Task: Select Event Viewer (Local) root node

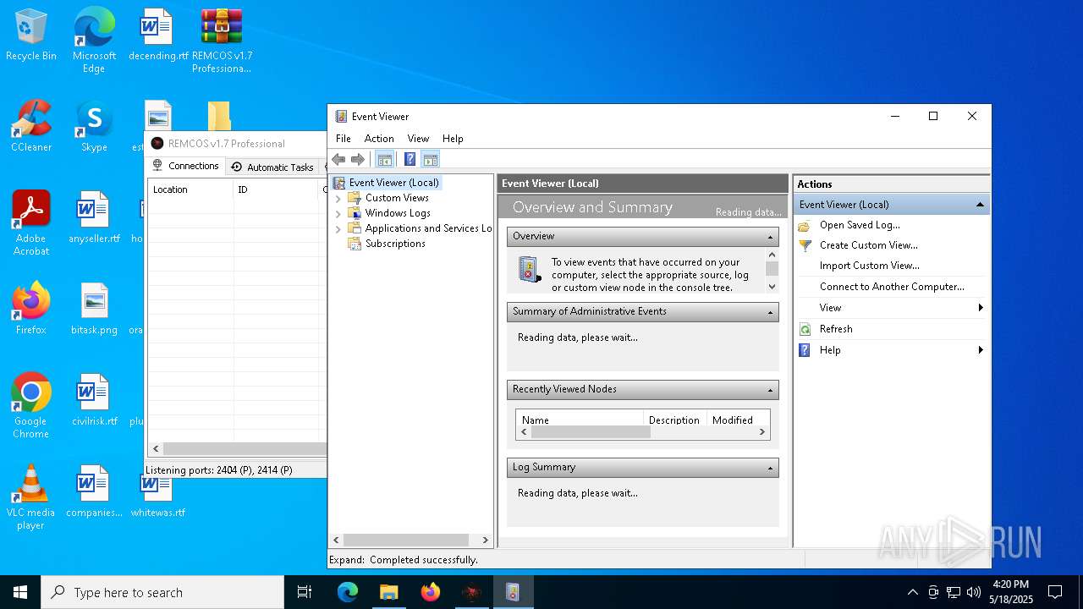Action: pyautogui.click(x=393, y=182)
